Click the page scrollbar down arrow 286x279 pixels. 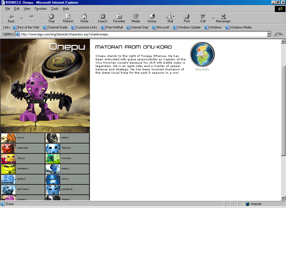pyautogui.click(x=283, y=198)
